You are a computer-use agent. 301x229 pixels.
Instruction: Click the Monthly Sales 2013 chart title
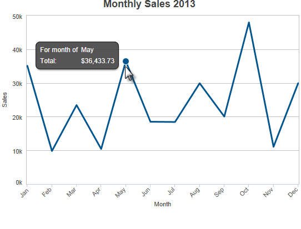149,4
